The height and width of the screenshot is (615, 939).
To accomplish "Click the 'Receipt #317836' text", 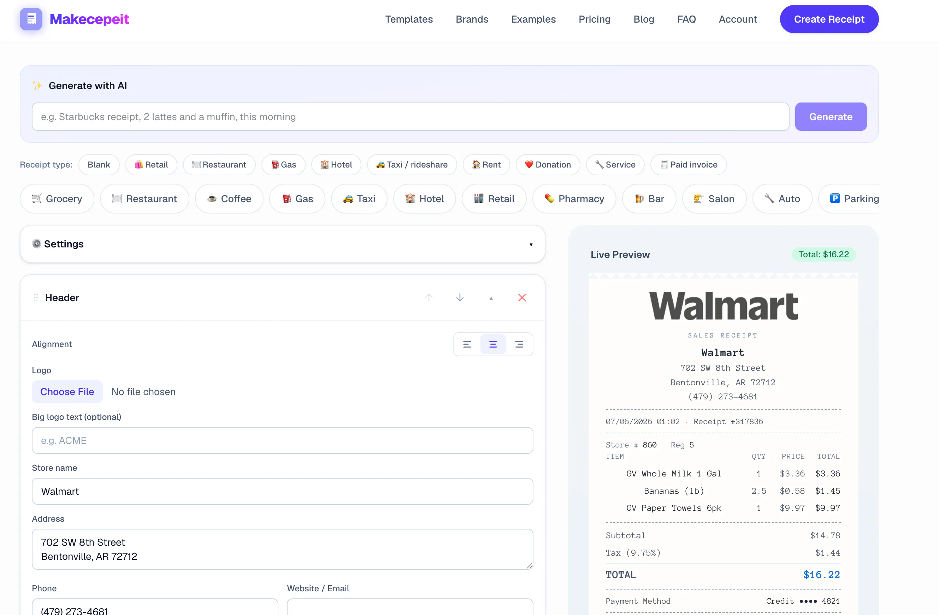I will (x=728, y=422).
